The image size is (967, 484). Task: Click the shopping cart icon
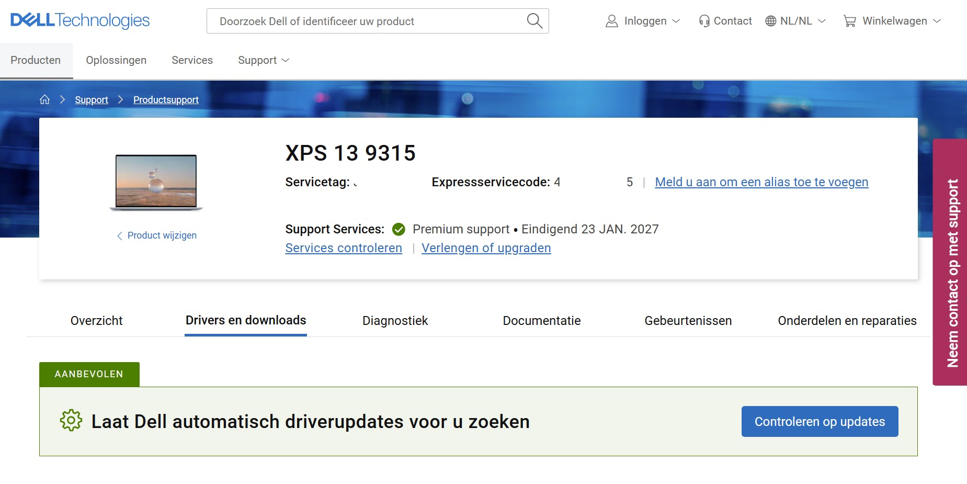pos(850,21)
